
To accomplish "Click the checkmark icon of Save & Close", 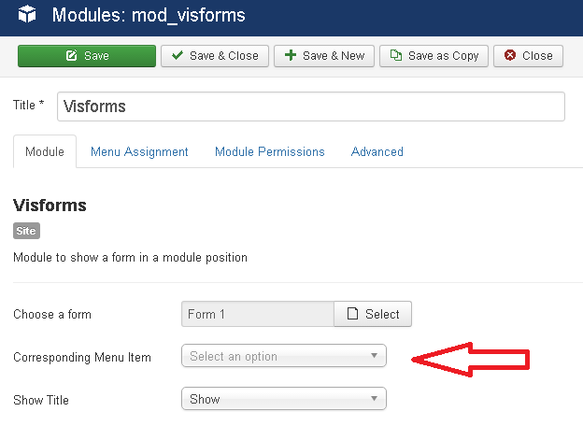I will tap(178, 56).
